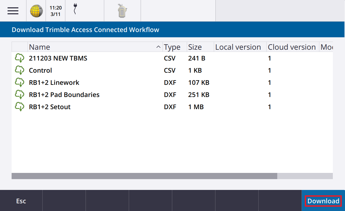Click the cloud download icon beside RB1+2 Pad Boundaries

(x=19, y=95)
